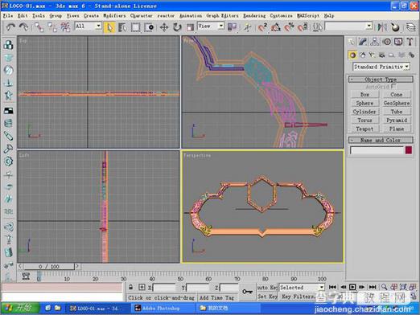Image resolution: width=420 pixels, height=315 pixels.
Task: Switch to Utilities hammer tab
Action: tap(410, 42)
